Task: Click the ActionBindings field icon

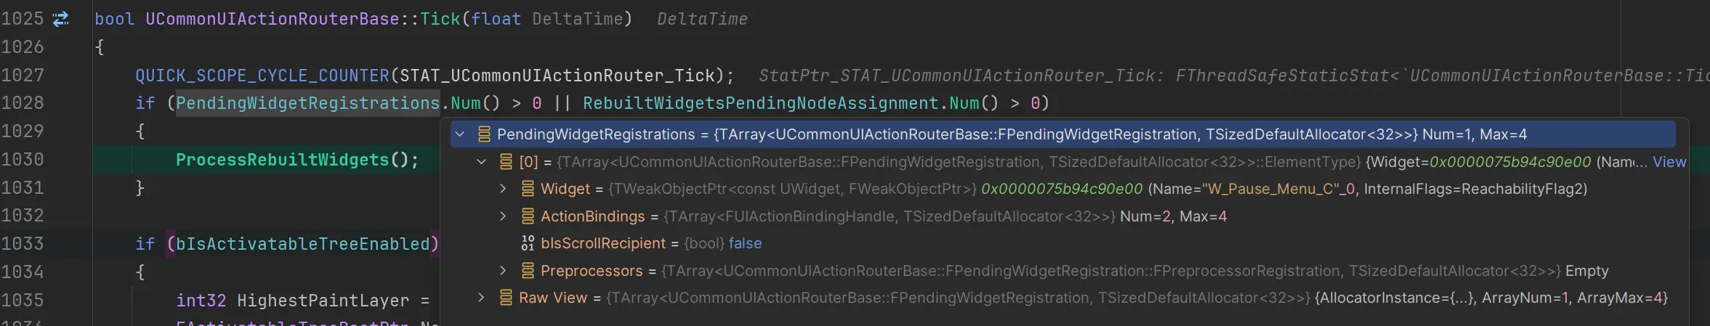Action: [x=528, y=216]
